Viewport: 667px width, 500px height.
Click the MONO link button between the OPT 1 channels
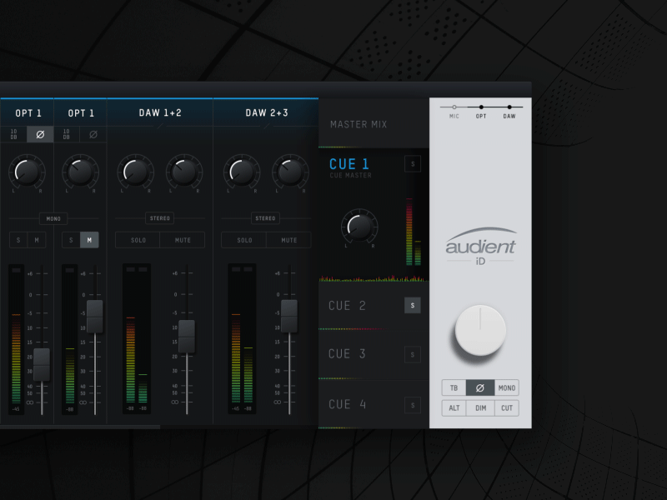click(x=53, y=218)
